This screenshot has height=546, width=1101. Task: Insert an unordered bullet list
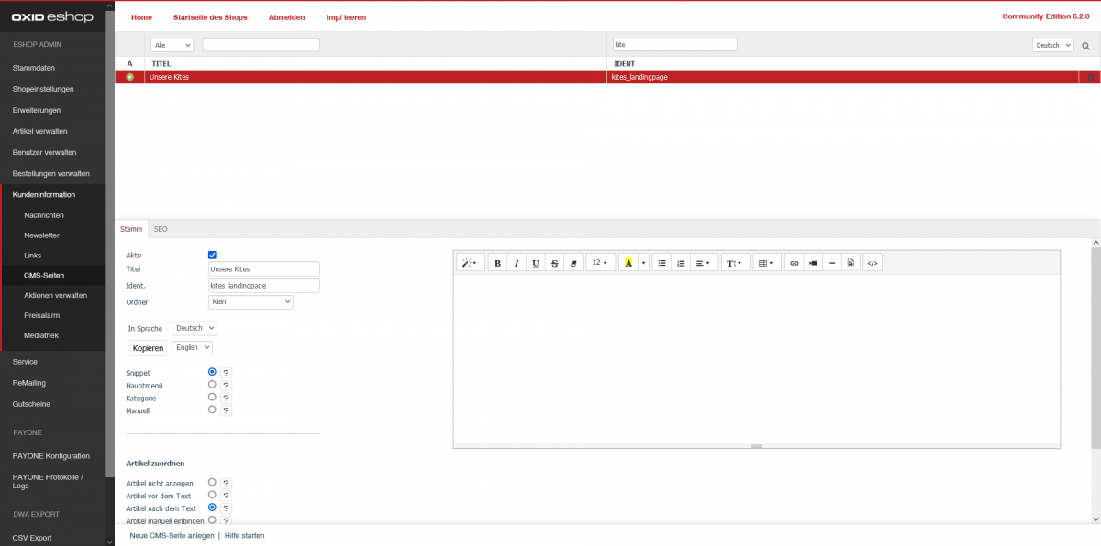point(662,263)
